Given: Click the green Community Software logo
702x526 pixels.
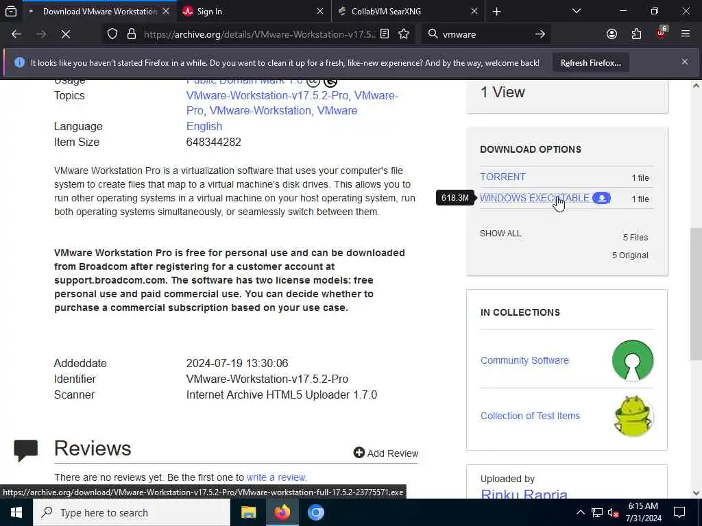Looking at the screenshot, I should 632,360.
